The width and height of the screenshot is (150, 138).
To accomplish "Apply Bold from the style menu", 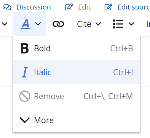I will coord(77,48).
